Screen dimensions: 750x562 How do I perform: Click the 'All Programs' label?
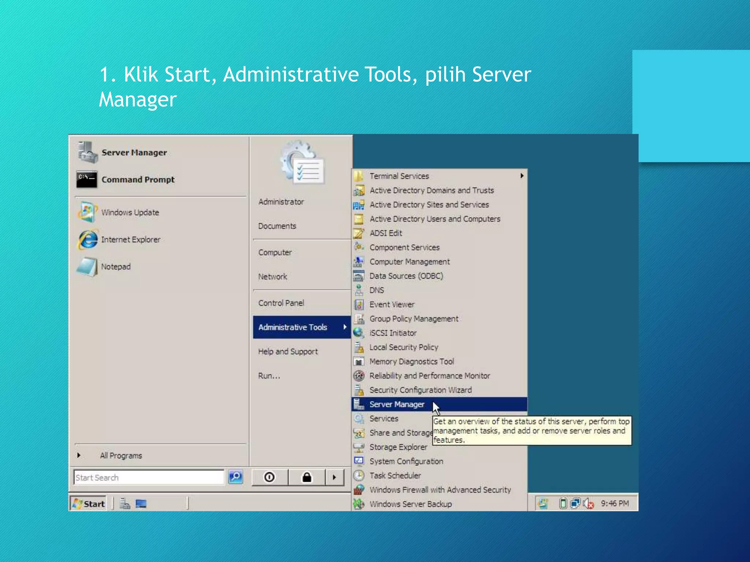[121, 456]
